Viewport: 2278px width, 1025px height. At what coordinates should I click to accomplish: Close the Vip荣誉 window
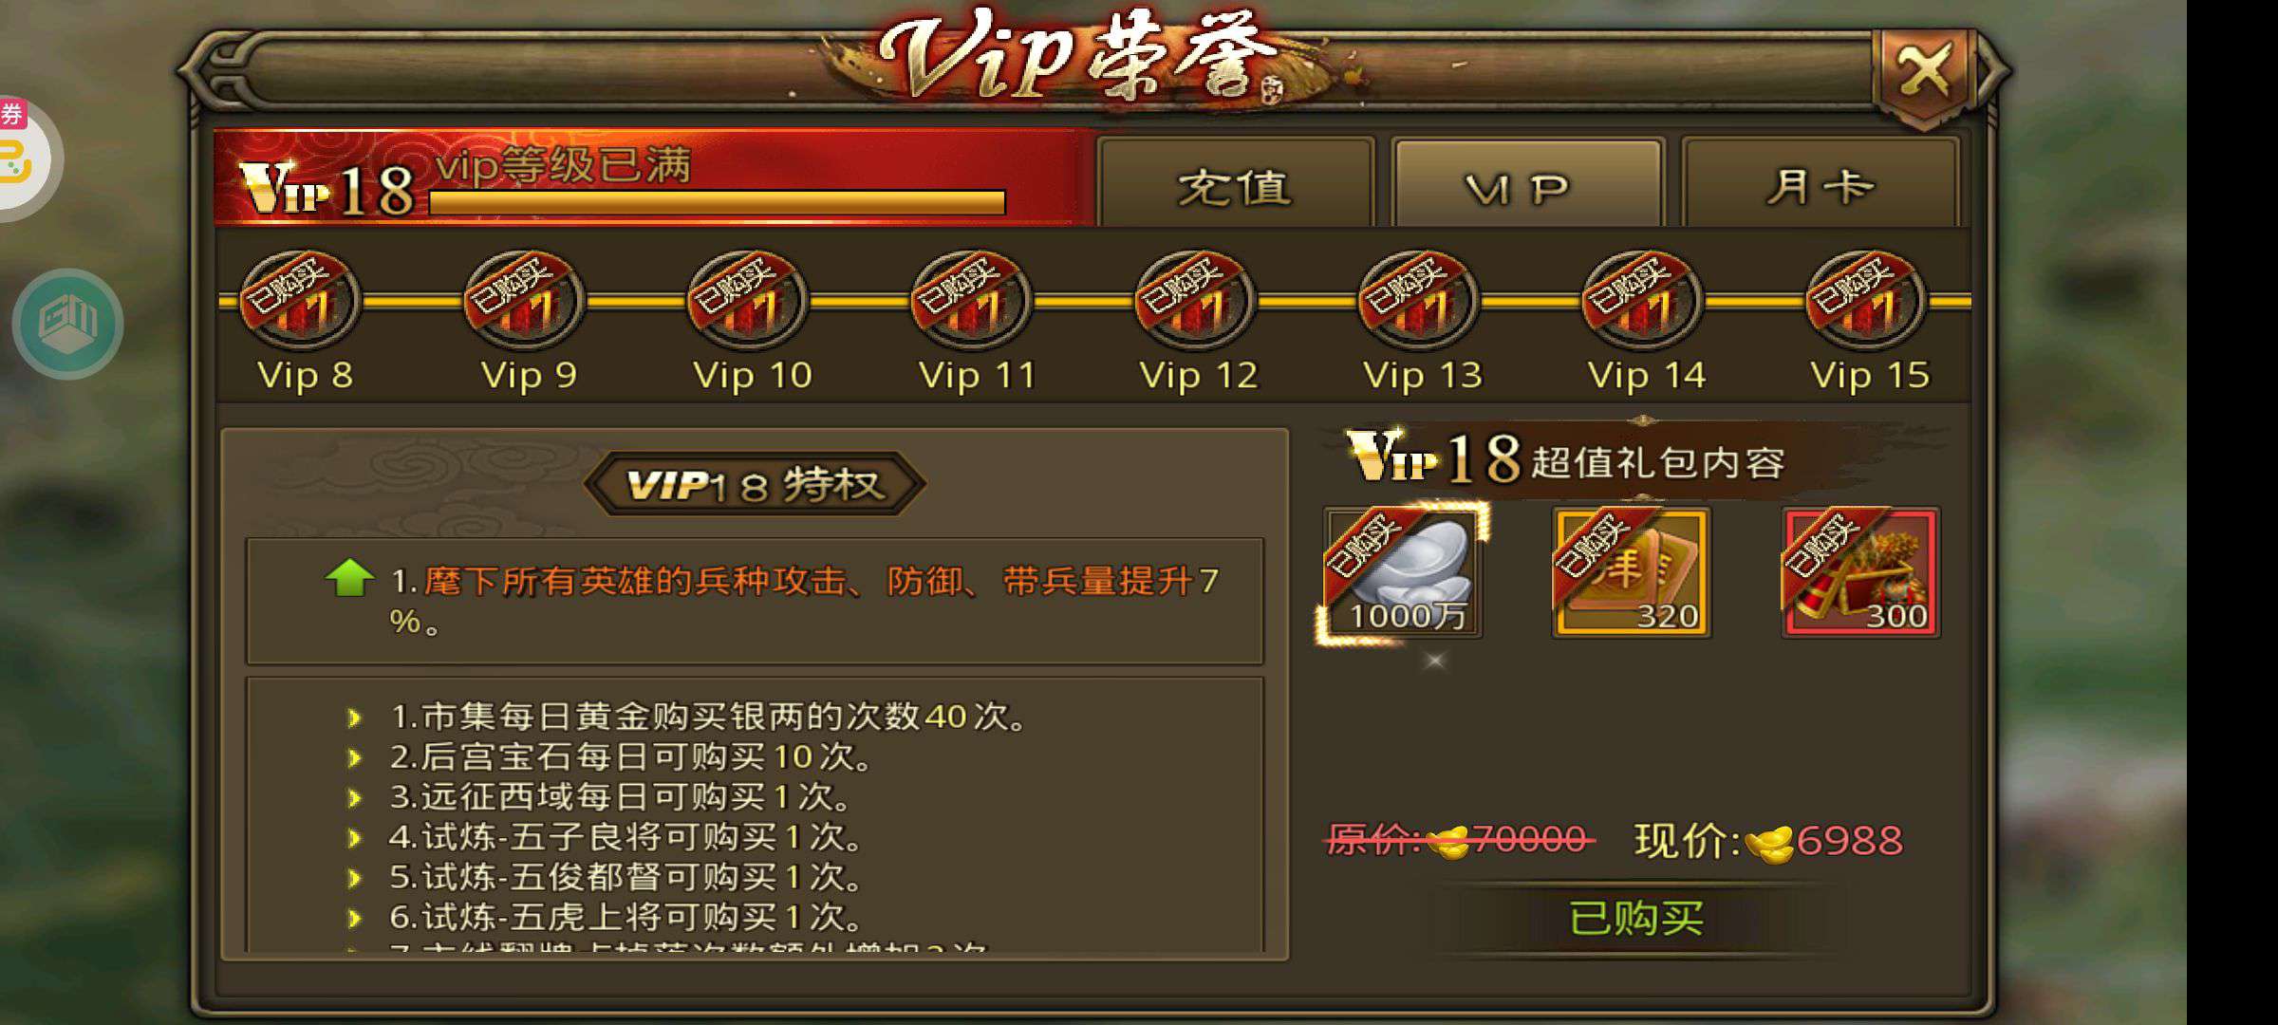click(1924, 72)
